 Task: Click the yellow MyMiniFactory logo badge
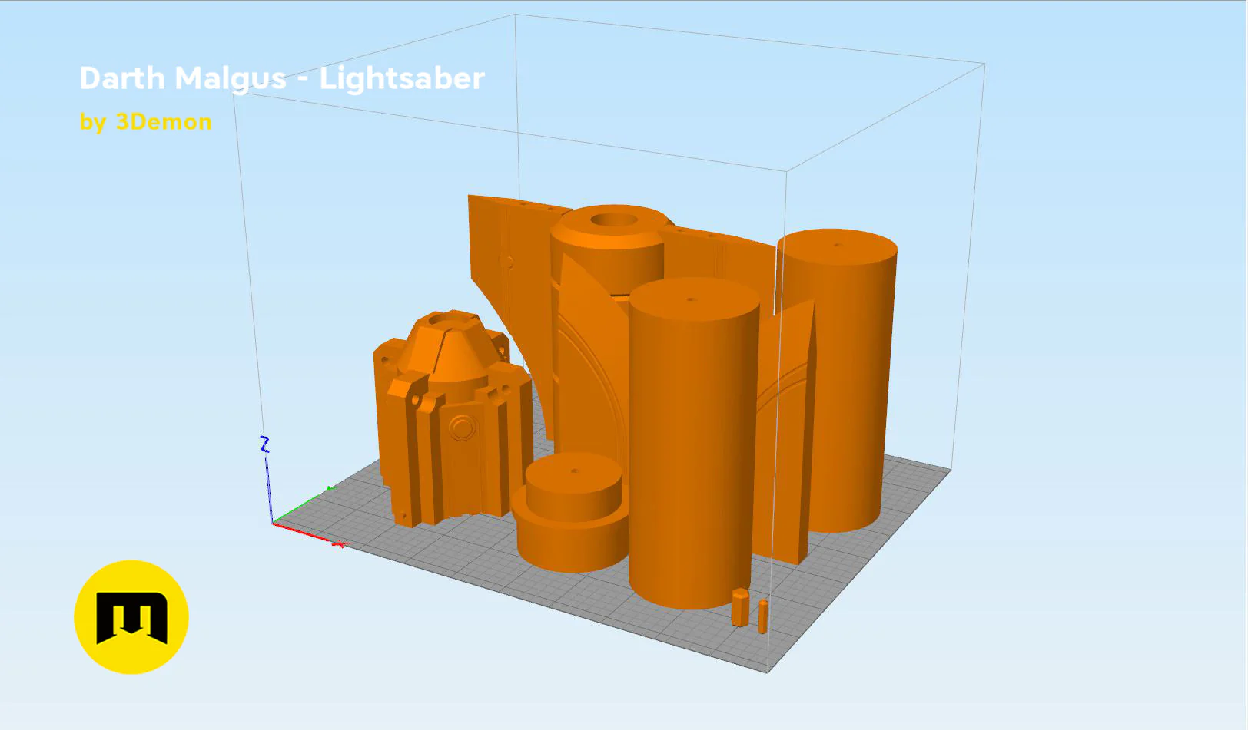[131, 617]
